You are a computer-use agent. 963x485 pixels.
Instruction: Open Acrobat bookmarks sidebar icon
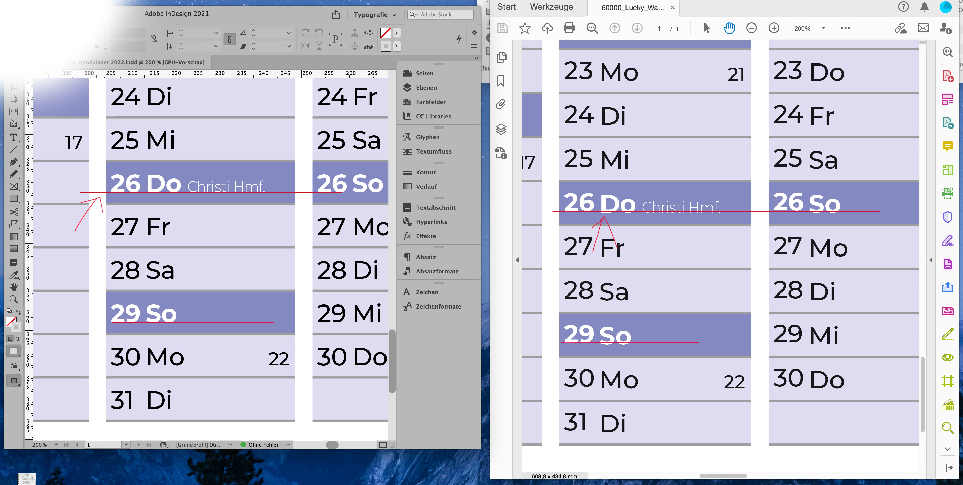501,81
